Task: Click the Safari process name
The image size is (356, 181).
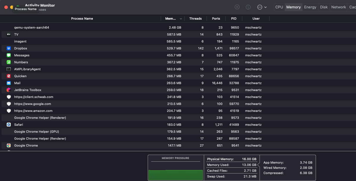Action: [19, 125]
